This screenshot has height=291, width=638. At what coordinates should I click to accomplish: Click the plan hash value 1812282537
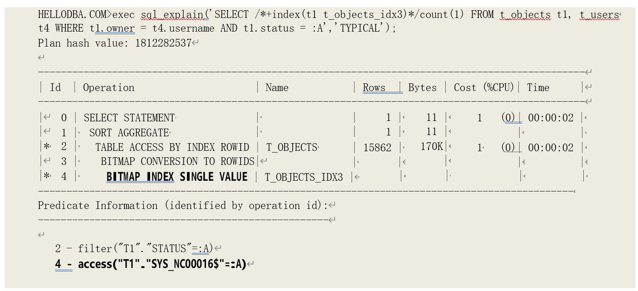[x=163, y=43]
